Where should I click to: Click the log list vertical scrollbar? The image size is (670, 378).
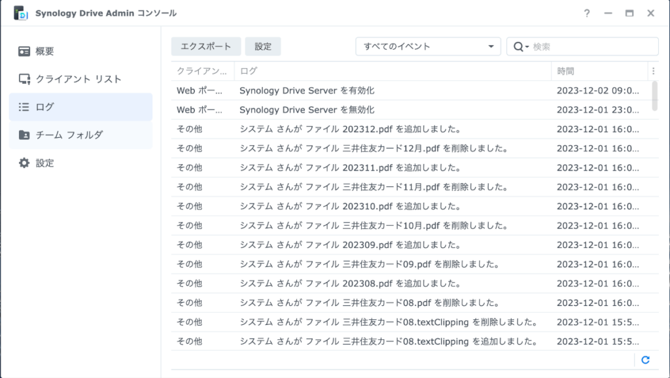click(654, 96)
